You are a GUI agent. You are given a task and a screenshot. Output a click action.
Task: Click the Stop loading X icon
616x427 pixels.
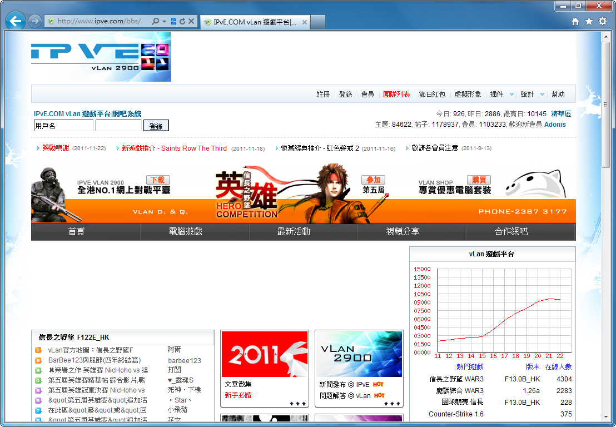(191, 21)
